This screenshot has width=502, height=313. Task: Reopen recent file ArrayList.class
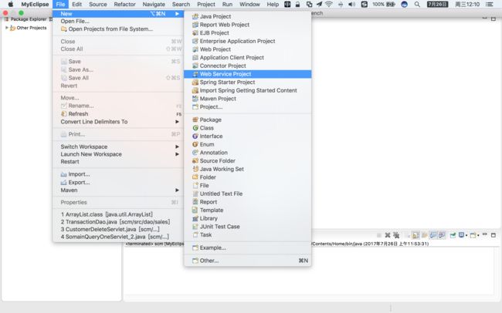[x=118, y=214]
